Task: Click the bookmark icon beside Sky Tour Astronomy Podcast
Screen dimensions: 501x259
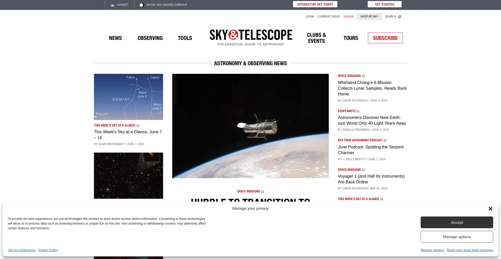Action: (x=385, y=140)
